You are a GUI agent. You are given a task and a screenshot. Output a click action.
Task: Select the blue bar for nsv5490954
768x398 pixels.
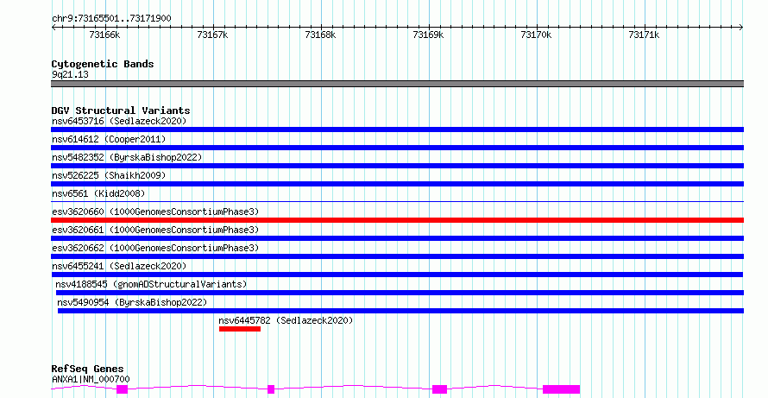pos(400,311)
